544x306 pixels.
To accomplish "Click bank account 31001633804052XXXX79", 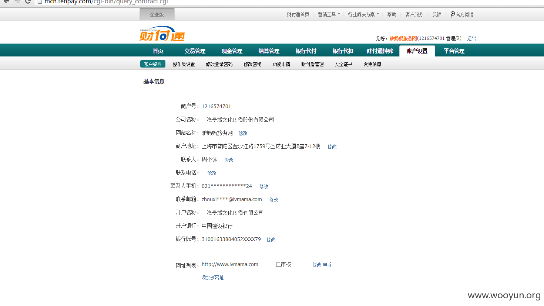I will [x=231, y=239].
